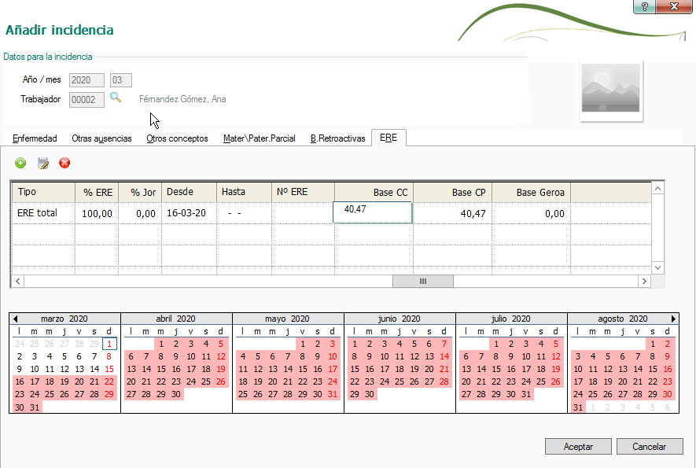Click the worker photo placeholder
The image size is (696, 468).
coord(611,89)
